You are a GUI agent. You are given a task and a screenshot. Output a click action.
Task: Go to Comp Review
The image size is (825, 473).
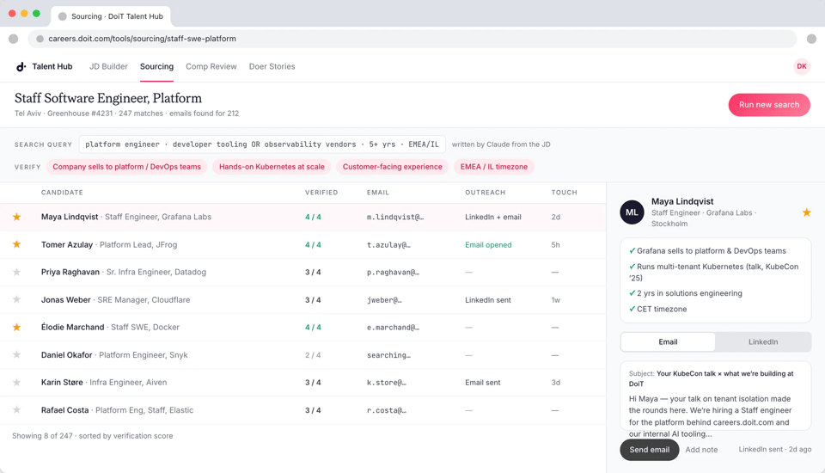tap(211, 66)
